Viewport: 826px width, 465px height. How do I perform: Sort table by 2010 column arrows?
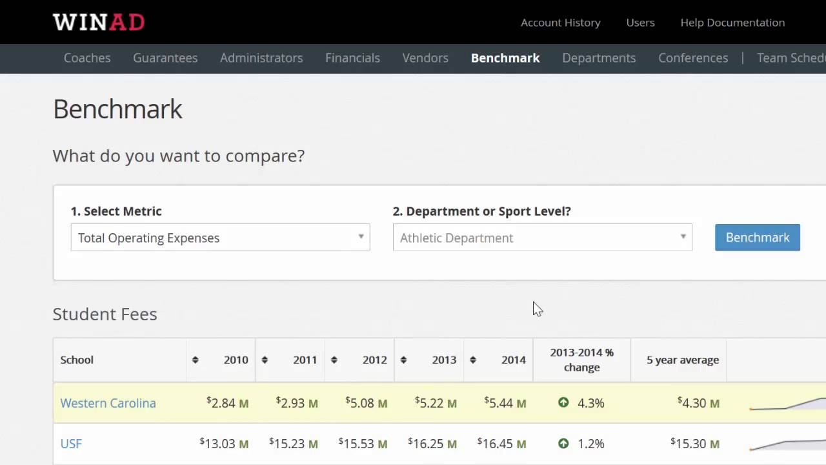pos(195,360)
